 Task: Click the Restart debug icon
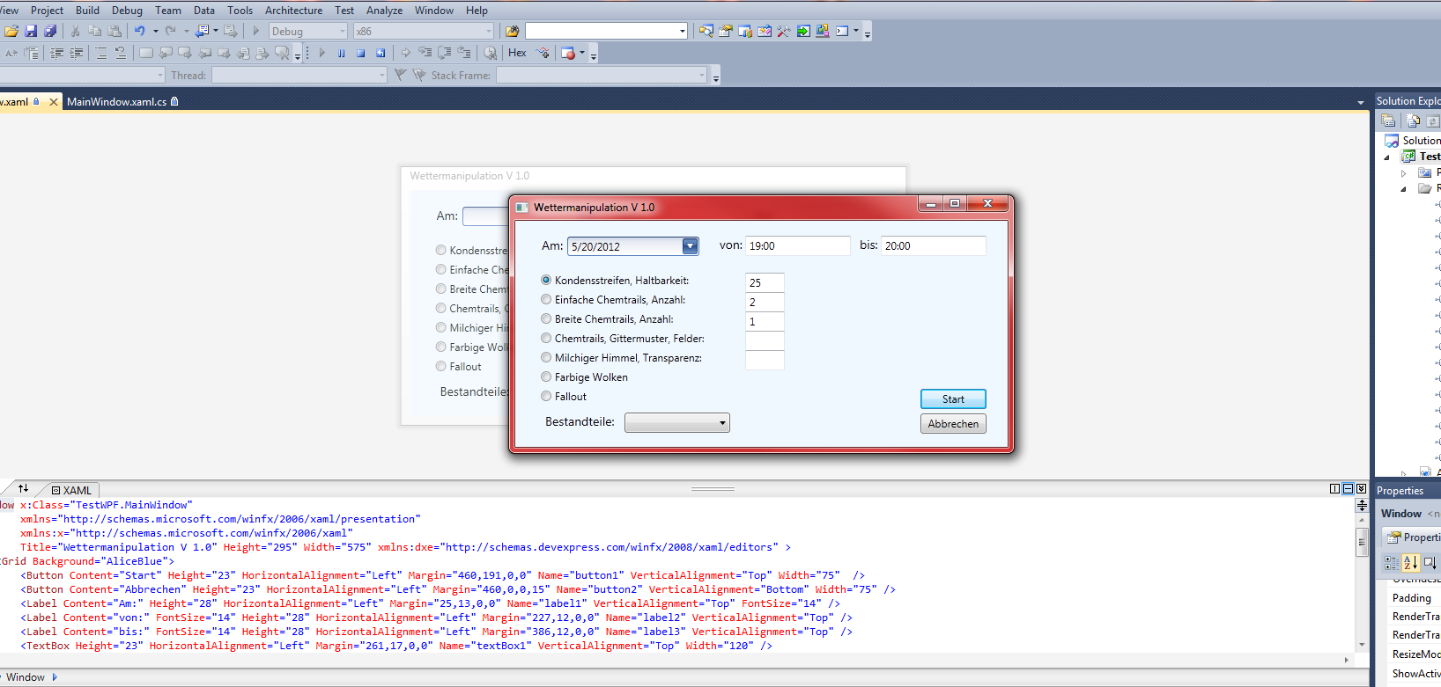[x=381, y=53]
